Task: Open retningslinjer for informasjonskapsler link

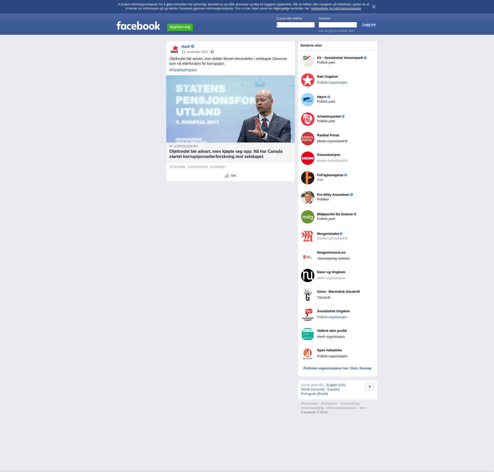Action: coord(336,8)
